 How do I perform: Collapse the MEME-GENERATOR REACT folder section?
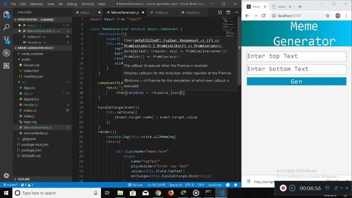(43, 48)
